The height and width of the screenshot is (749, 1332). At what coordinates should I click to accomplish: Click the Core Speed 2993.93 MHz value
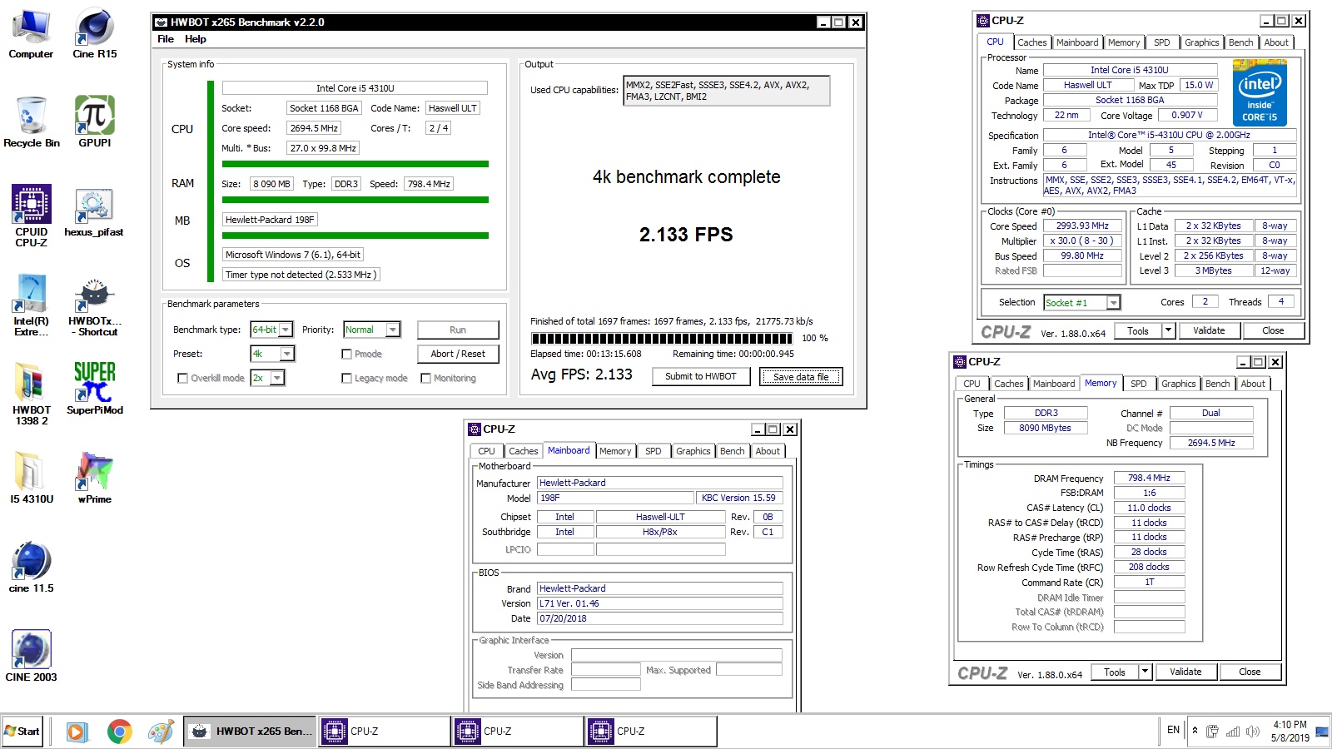pos(1082,226)
